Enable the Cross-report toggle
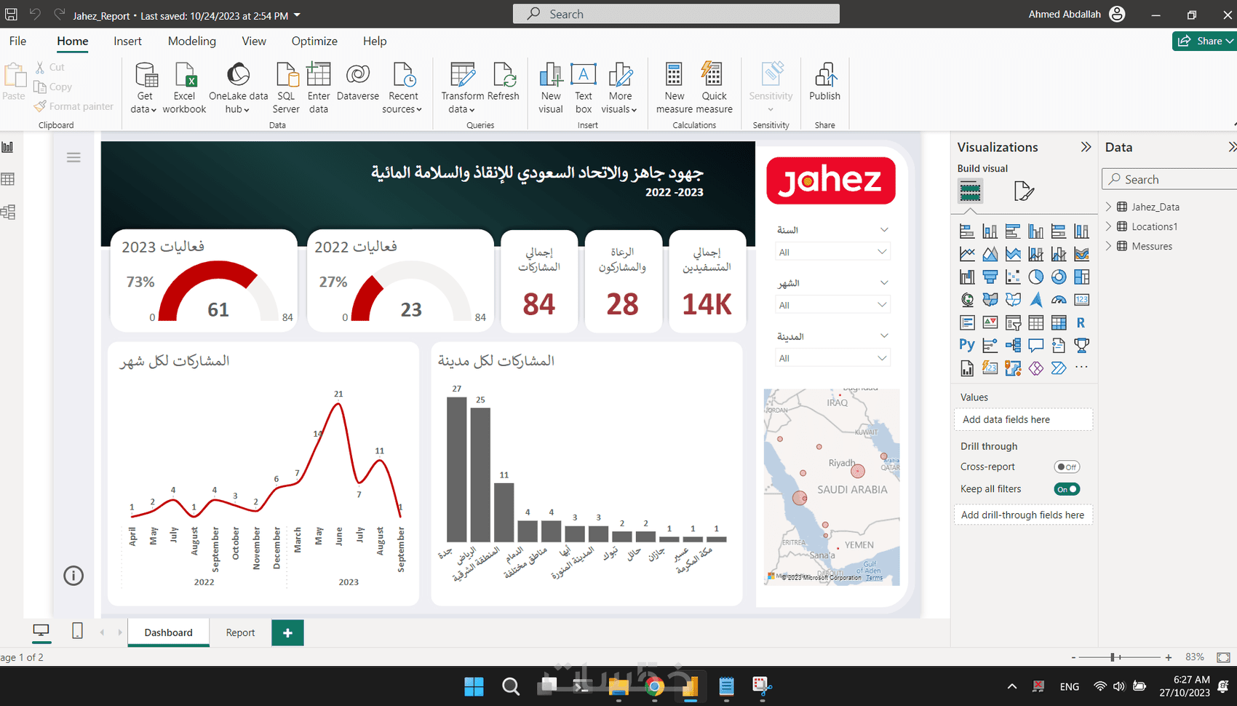1237x706 pixels. click(x=1067, y=467)
